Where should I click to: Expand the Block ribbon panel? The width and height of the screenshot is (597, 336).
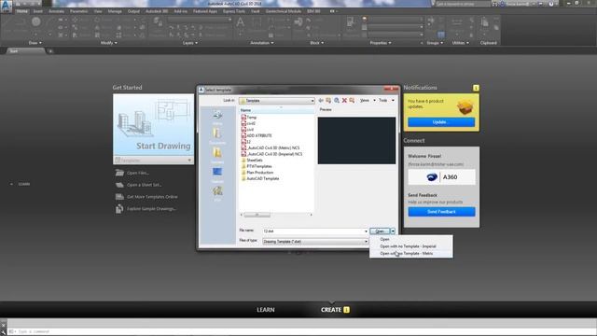(x=317, y=43)
